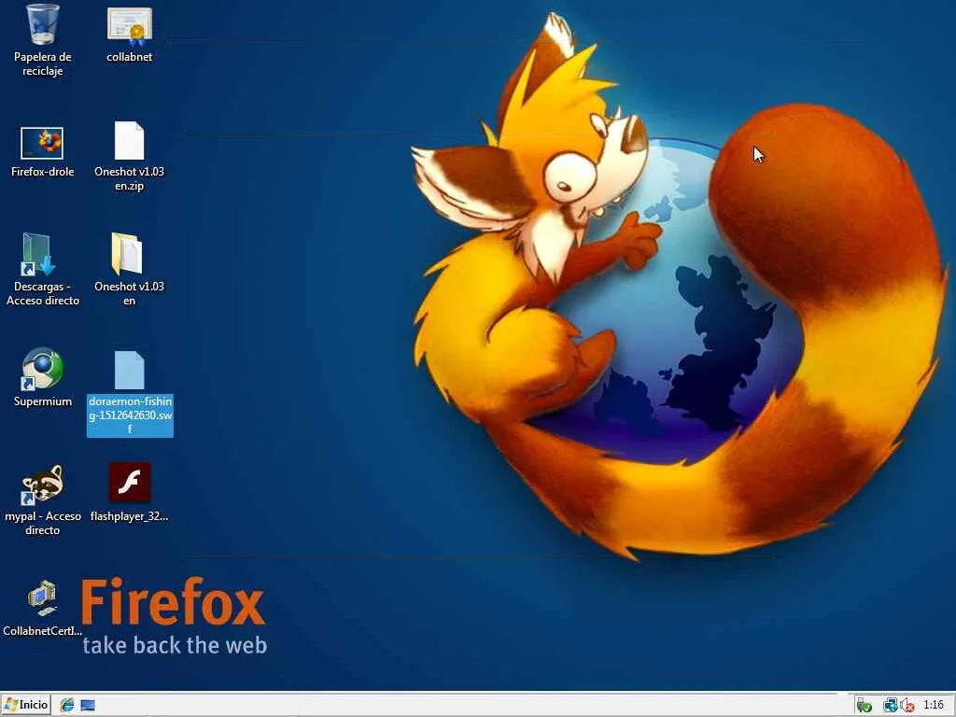Click the 'mypal - Acceso directo' label
This screenshot has height=717, width=956.
(x=43, y=523)
